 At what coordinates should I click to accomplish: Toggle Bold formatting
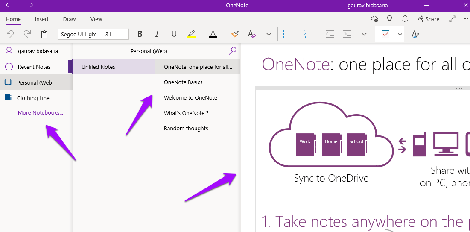tap(140, 34)
